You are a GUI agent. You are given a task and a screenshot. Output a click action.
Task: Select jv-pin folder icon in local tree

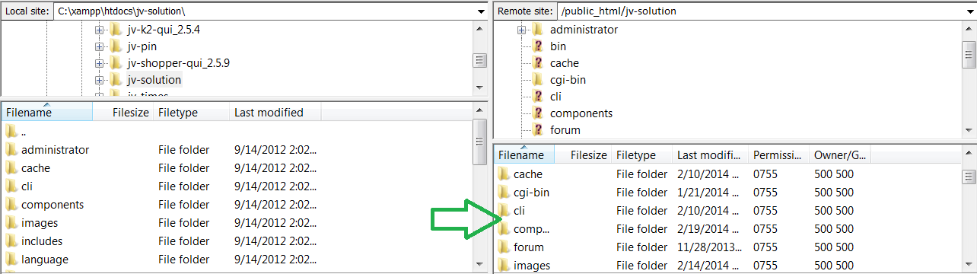[116, 46]
